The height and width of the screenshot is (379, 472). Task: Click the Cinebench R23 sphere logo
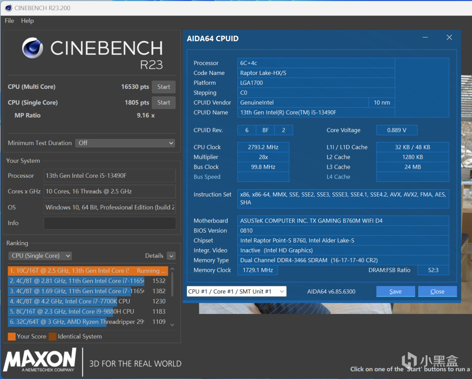point(33,48)
